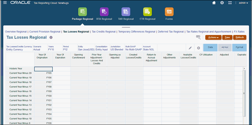Screen dimensions: 252x125
Task: Open the Current Provision Regional tab
Action: tap(45, 32)
